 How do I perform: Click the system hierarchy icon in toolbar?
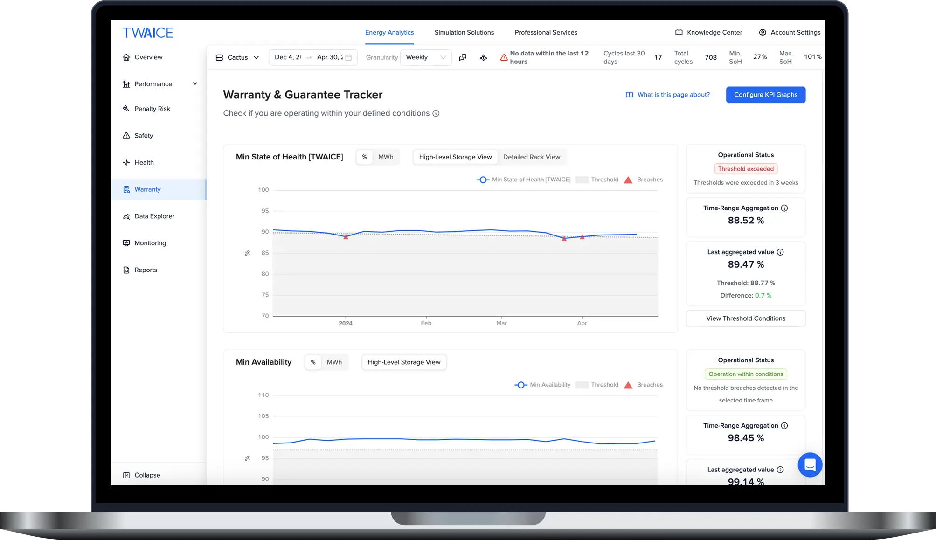pos(483,57)
